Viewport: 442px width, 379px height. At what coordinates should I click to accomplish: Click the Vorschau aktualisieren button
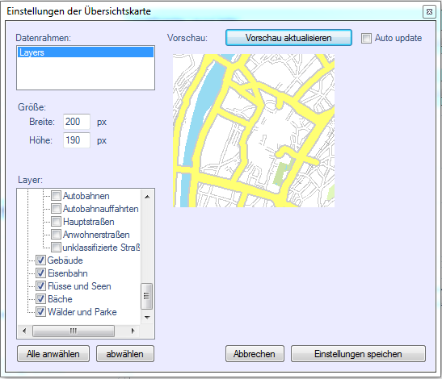[288, 38]
